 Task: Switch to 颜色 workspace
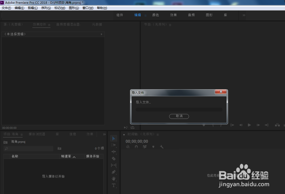(x=155, y=15)
